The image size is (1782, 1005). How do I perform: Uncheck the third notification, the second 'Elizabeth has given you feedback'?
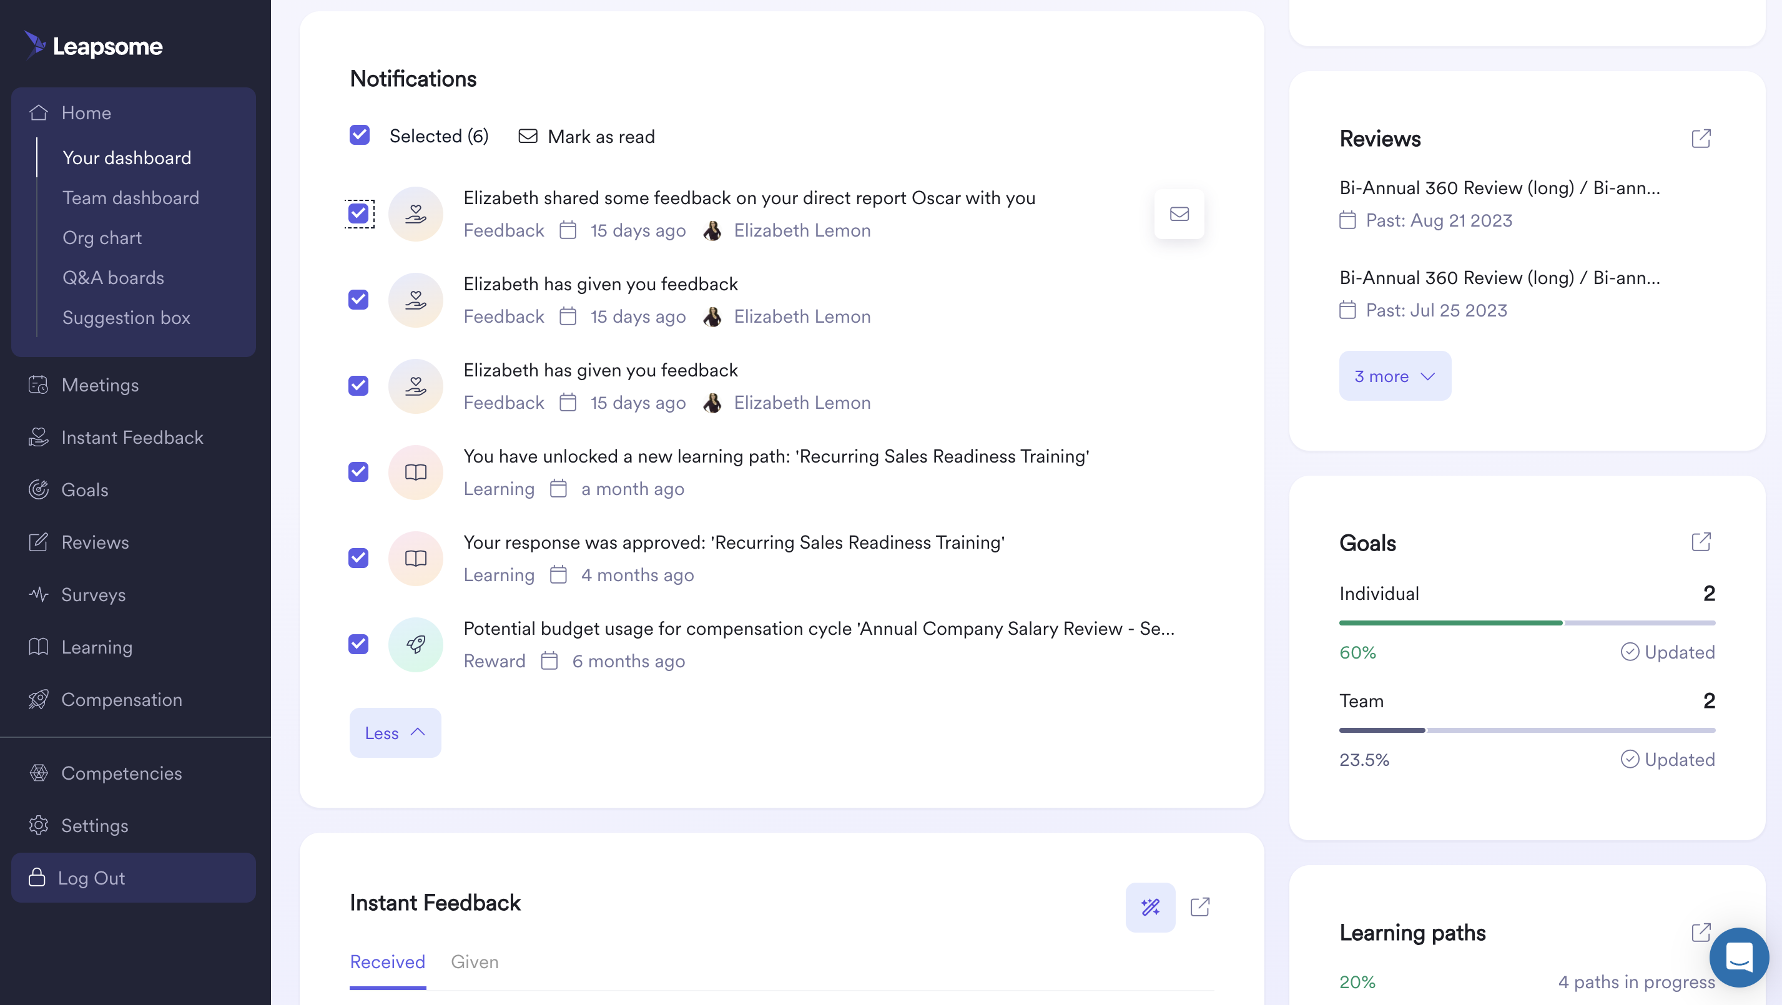pyautogui.click(x=358, y=385)
